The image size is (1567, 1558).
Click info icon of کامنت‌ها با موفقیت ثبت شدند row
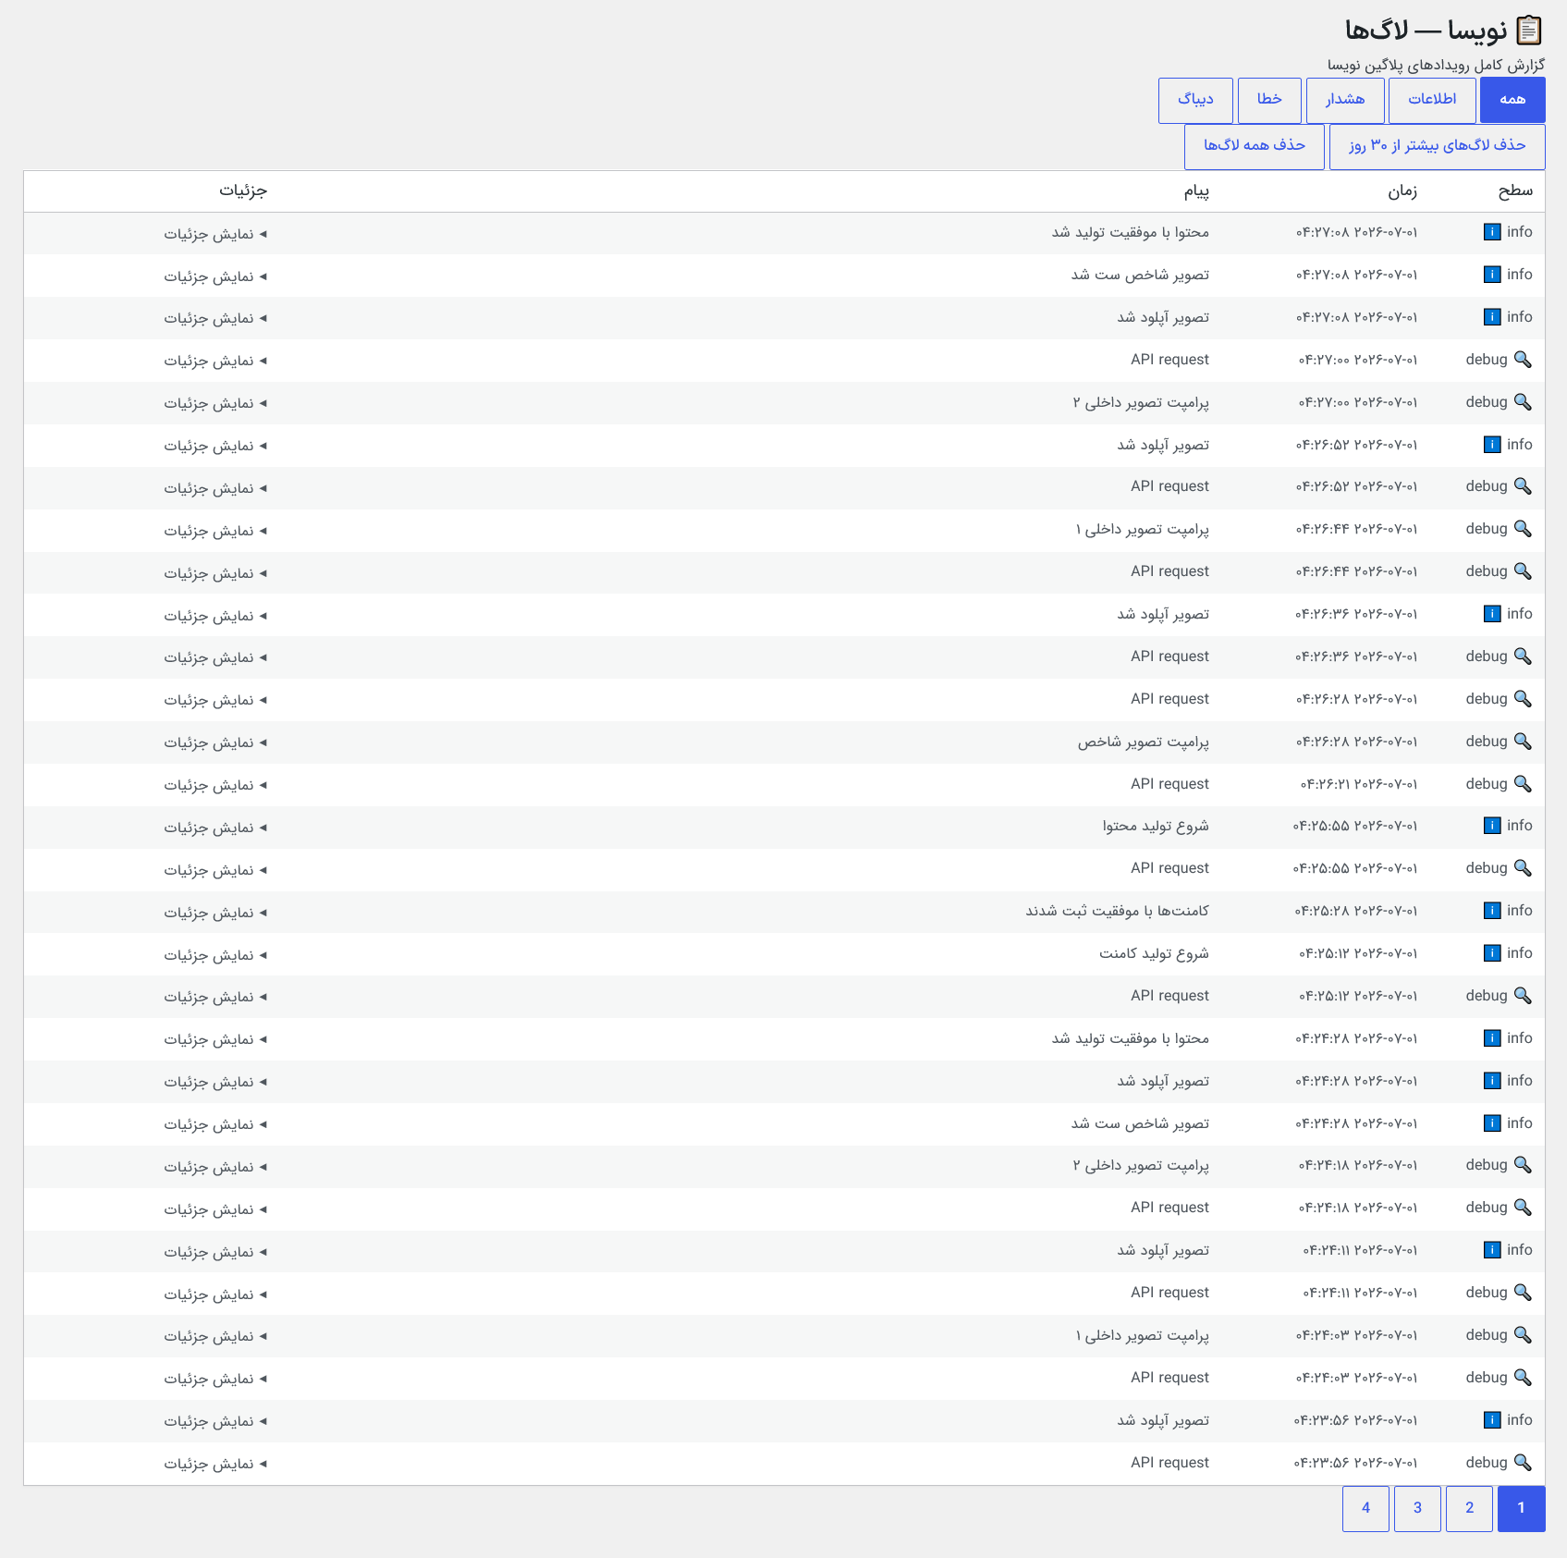point(1492,911)
